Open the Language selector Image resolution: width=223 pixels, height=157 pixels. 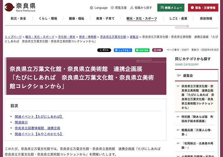99,8
